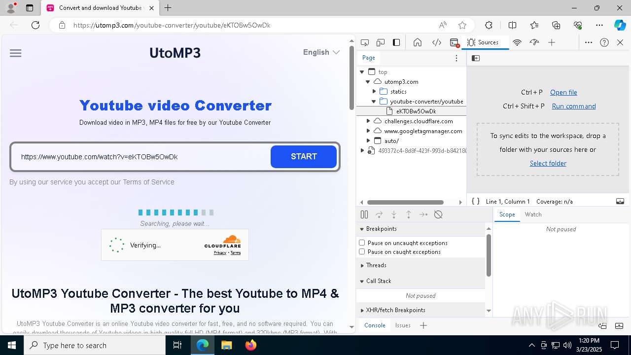631x355 pixels.
Task: Click the inspect element picker tool
Action: tap(365, 42)
